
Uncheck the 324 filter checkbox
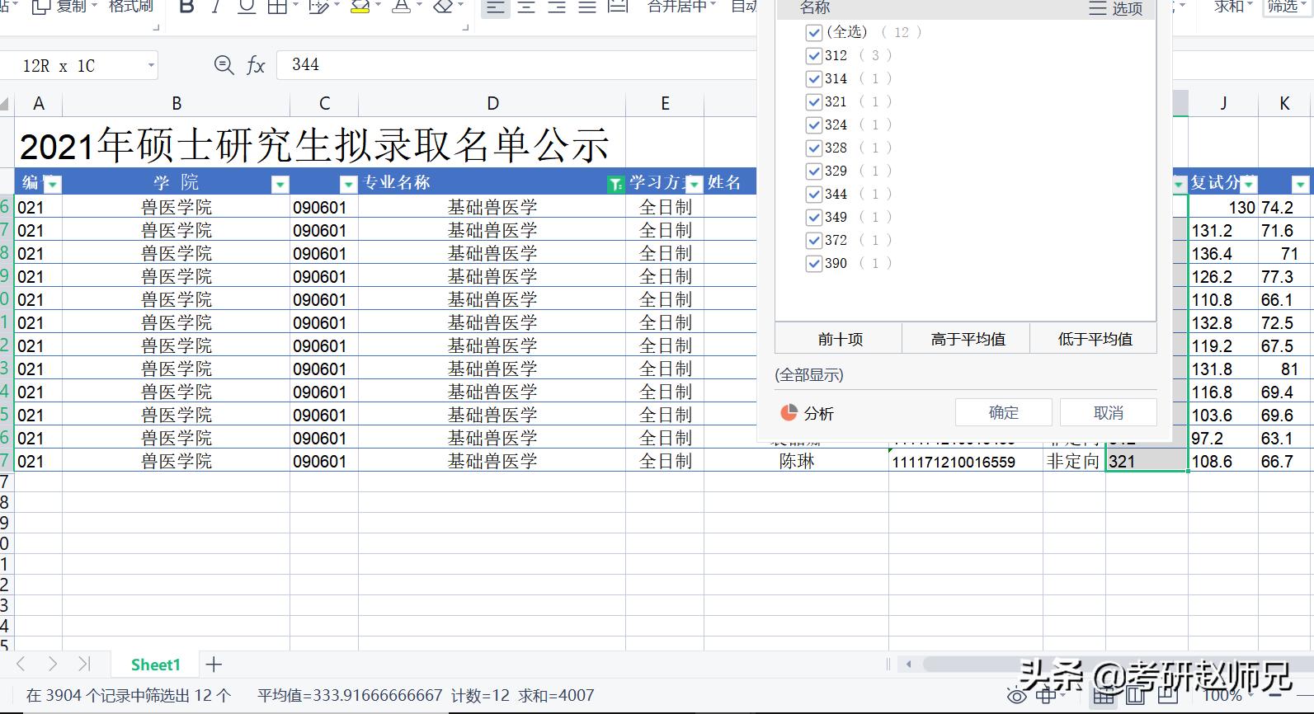[x=814, y=124]
